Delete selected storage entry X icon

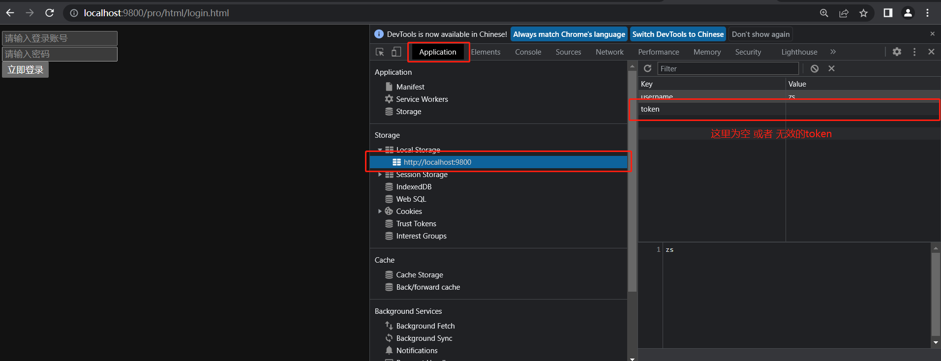point(831,68)
